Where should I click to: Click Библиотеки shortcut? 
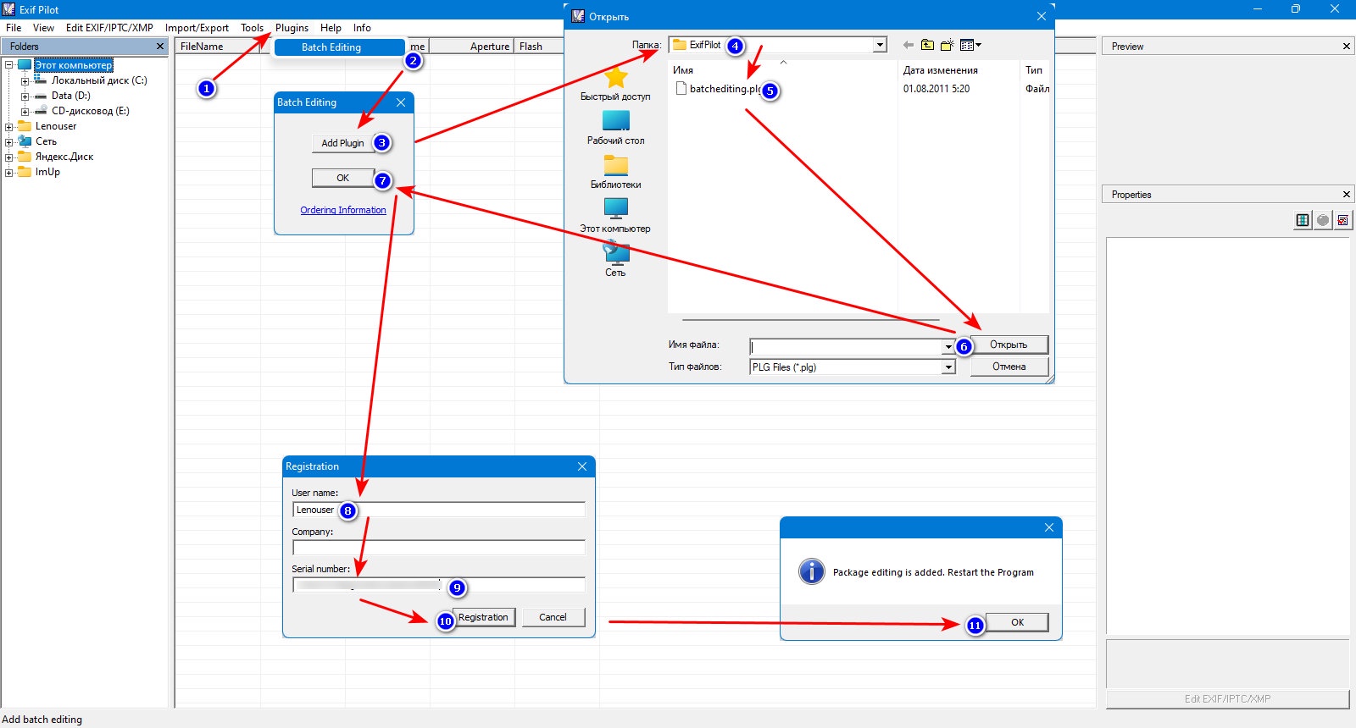click(x=615, y=173)
